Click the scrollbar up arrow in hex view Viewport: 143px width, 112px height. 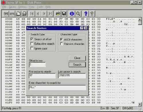pos(140,20)
